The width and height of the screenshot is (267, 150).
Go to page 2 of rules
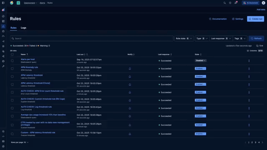(x=252, y=142)
